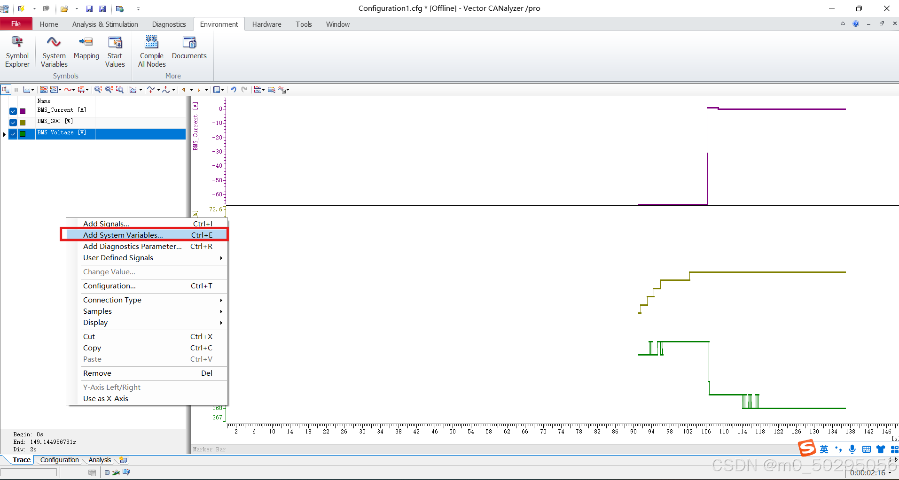Viewport: 899px width, 480px height.
Task: Open System Variables in the ribbon
Action: pos(54,52)
